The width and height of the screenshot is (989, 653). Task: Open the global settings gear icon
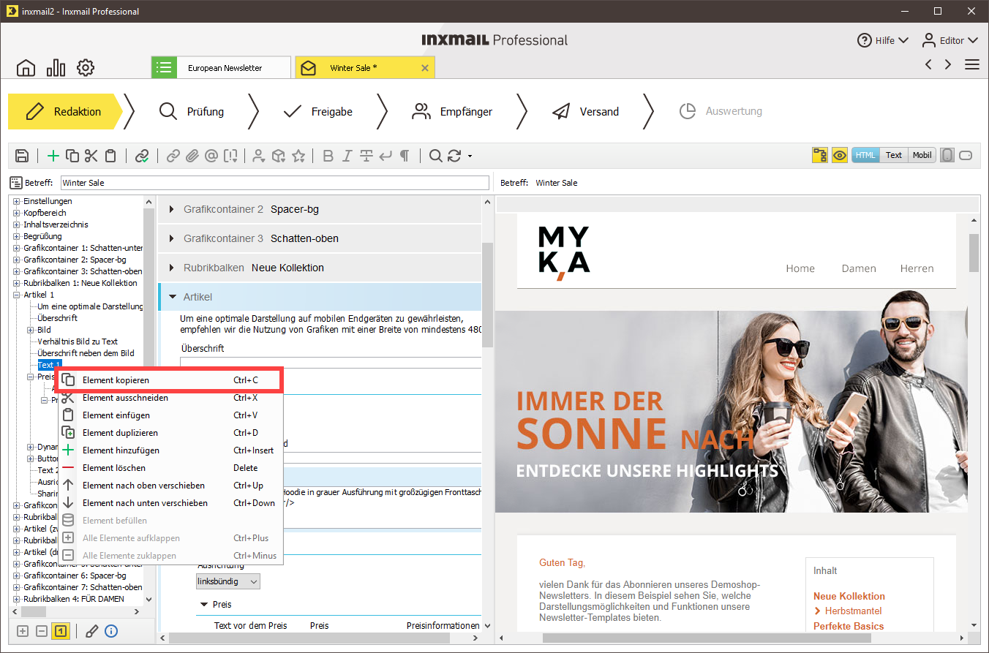click(x=86, y=68)
